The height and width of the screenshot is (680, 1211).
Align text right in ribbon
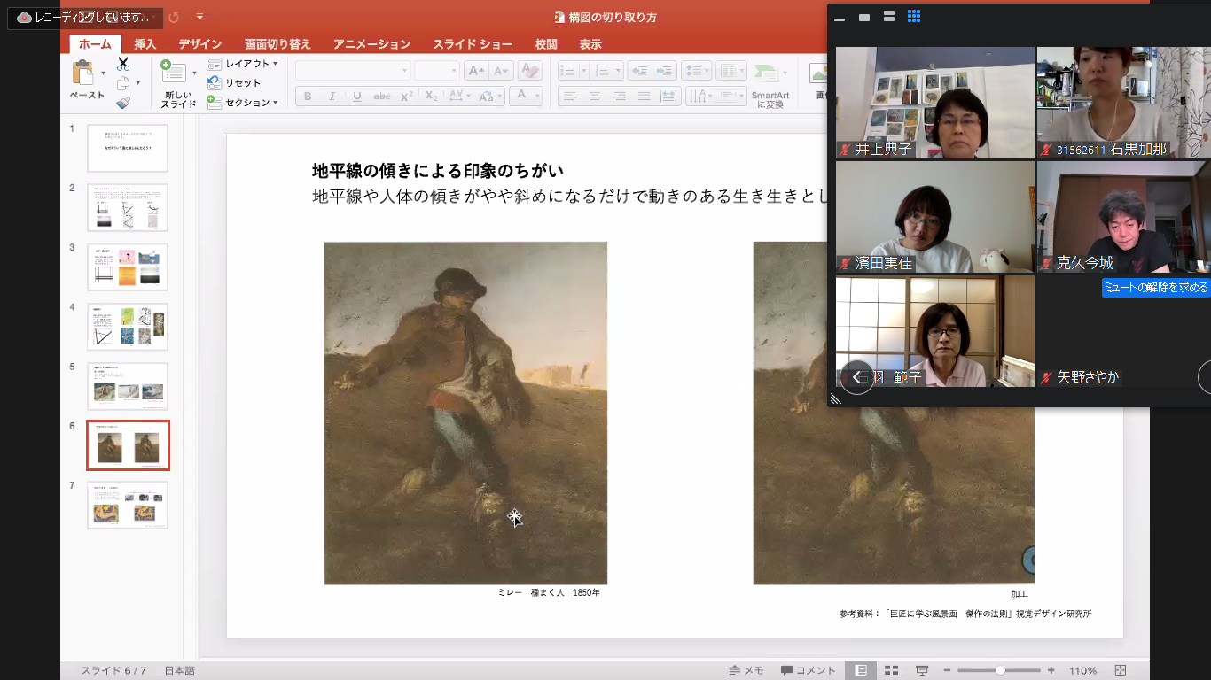point(620,97)
